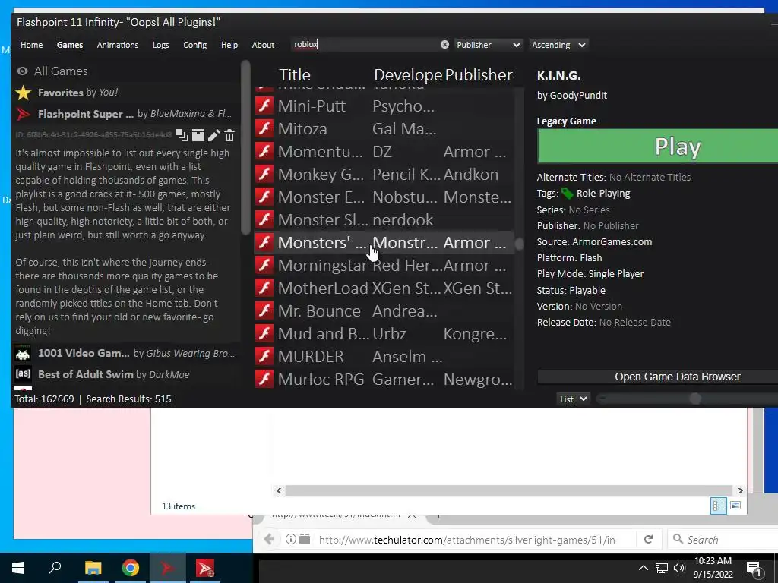Screen dimensions: 778x583
Task: Click Explorer's horizontal scrollbar left arrow
Action: [279, 491]
